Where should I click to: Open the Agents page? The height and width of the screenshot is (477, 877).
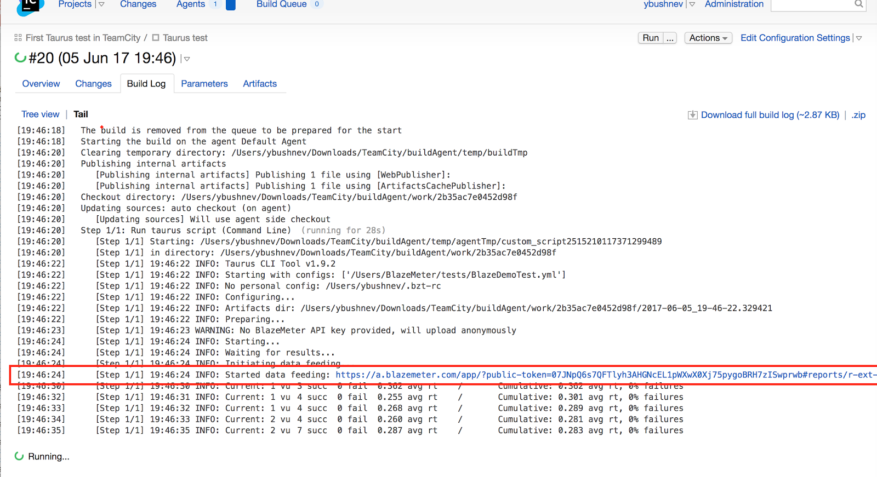(190, 4)
